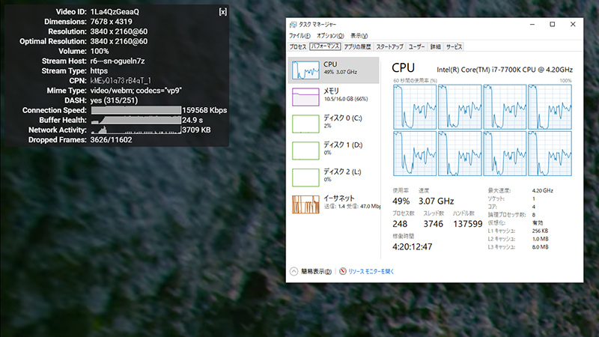Select ディスク 2 (L:) in sidebar
The width and height of the screenshot is (599, 337).
[x=333, y=177]
